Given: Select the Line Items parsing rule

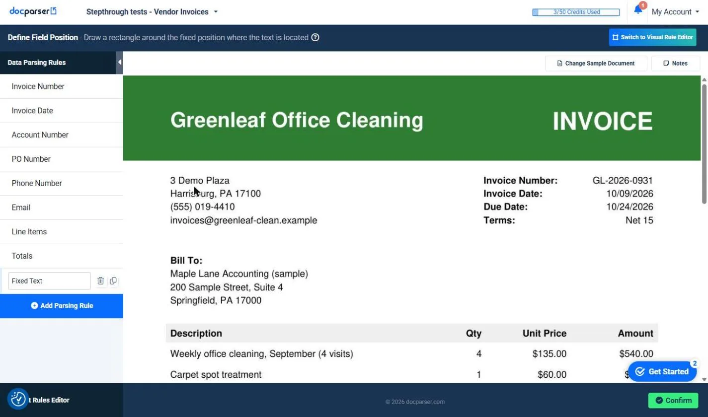Looking at the screenshot, I should click(x=62, y=232).
